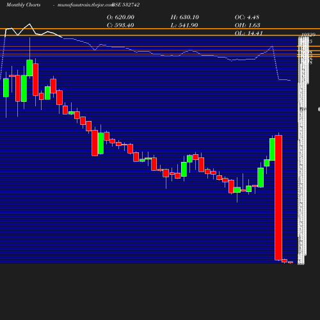Click the price label at top of axis
The image size is (320, 320).
(x=308, y=35)
